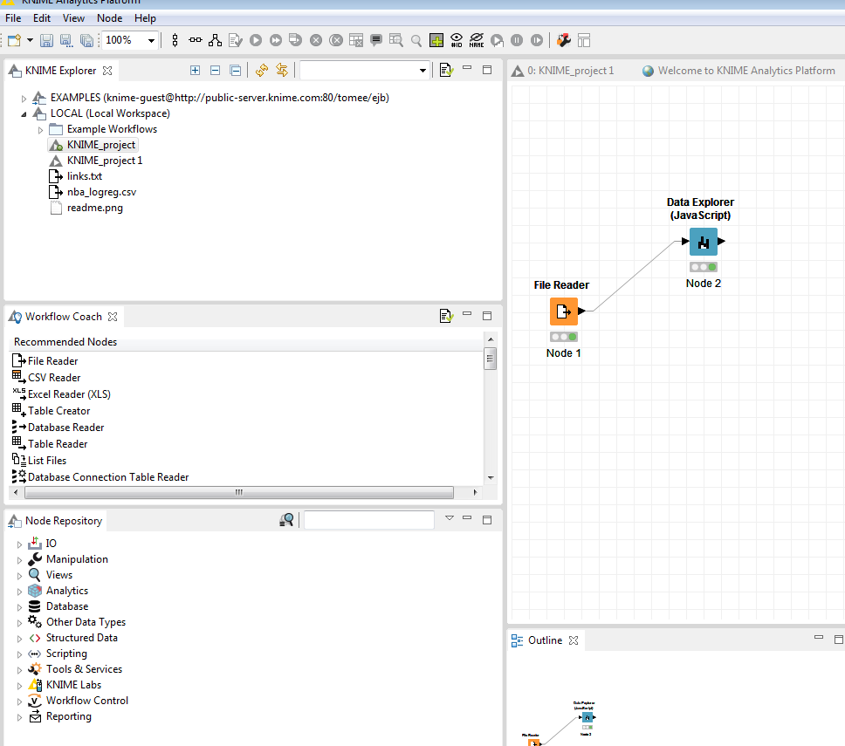The height and width of the screenshot is (746, 845).
Task: Collapse the LOCAL workspace tree node
Action: pos(24,114)
